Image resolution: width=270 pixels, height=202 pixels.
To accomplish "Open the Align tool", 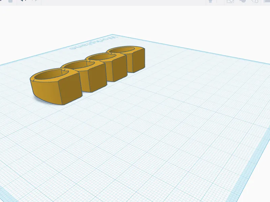I will 267,1.
